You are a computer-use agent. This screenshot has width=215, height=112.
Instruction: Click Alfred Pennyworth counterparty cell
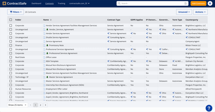coord(193,89)
